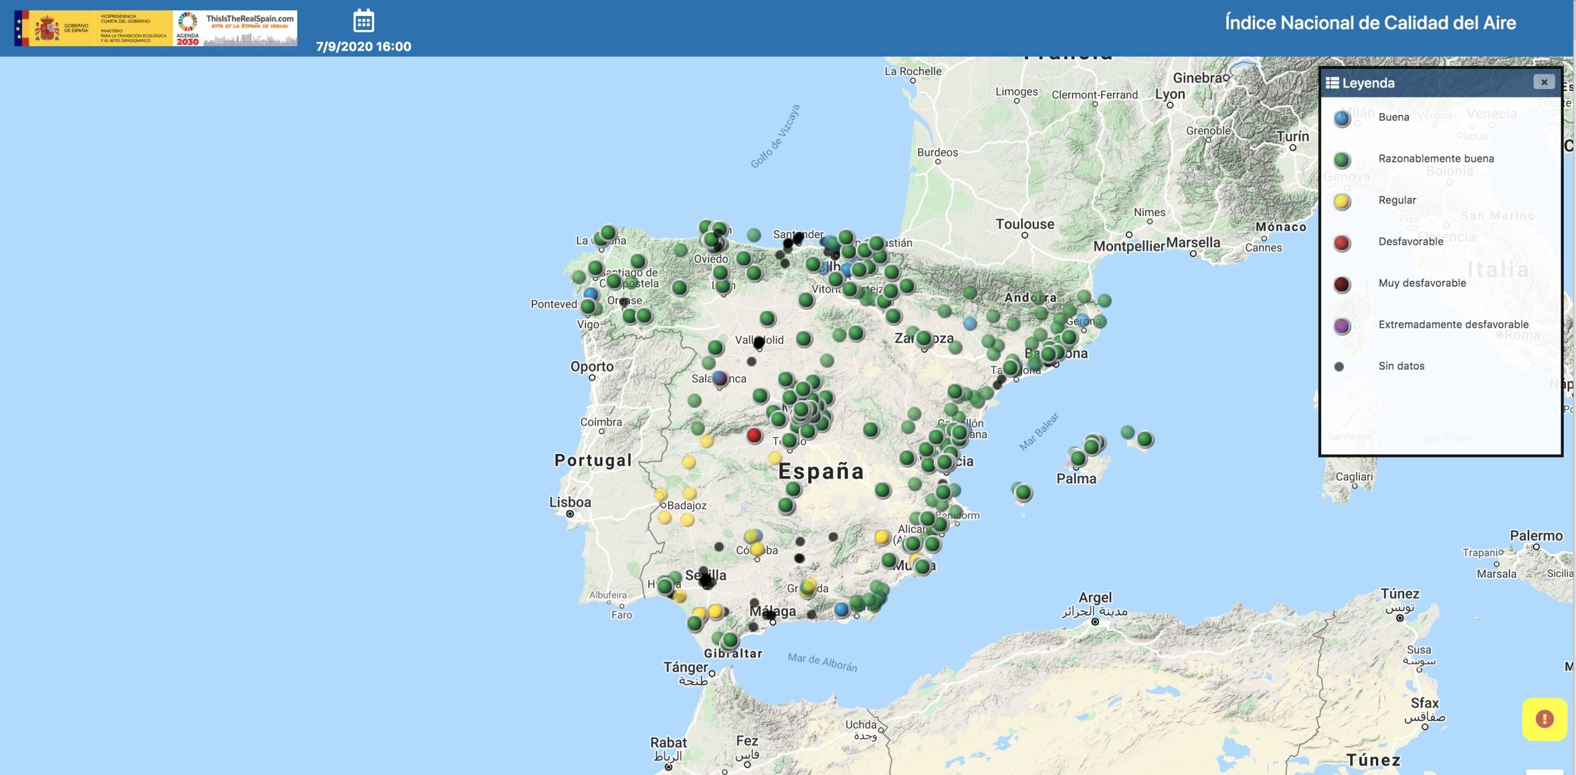Click the Leyenda panel header icon
Viewport: 1576px width, 775px height.
1332,83
